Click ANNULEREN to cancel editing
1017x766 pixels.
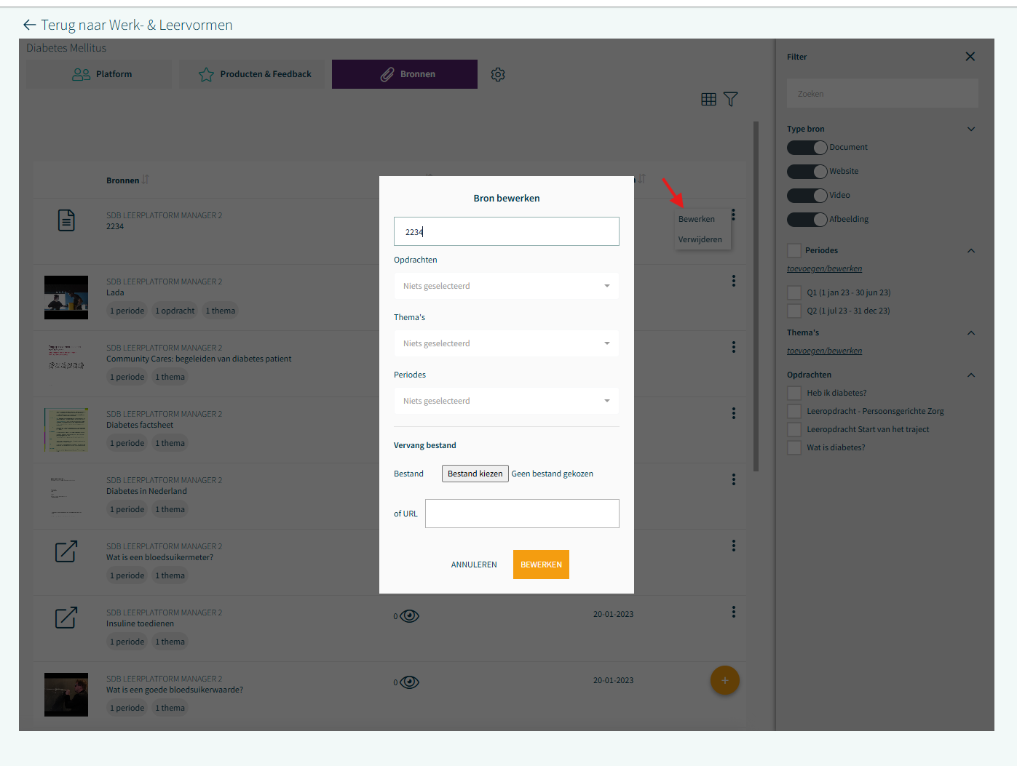click(x=474, y=564)
